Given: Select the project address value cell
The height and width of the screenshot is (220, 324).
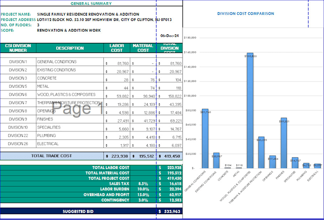Looking at the screenshot, I should [x=104, y=20].
